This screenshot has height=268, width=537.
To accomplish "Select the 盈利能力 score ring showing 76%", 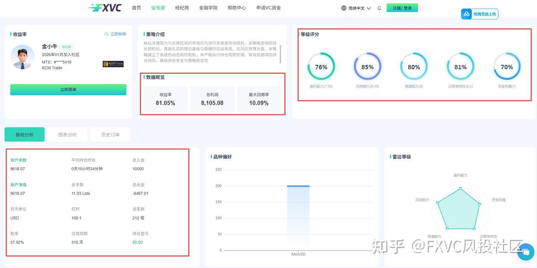I will coord(321,67).
